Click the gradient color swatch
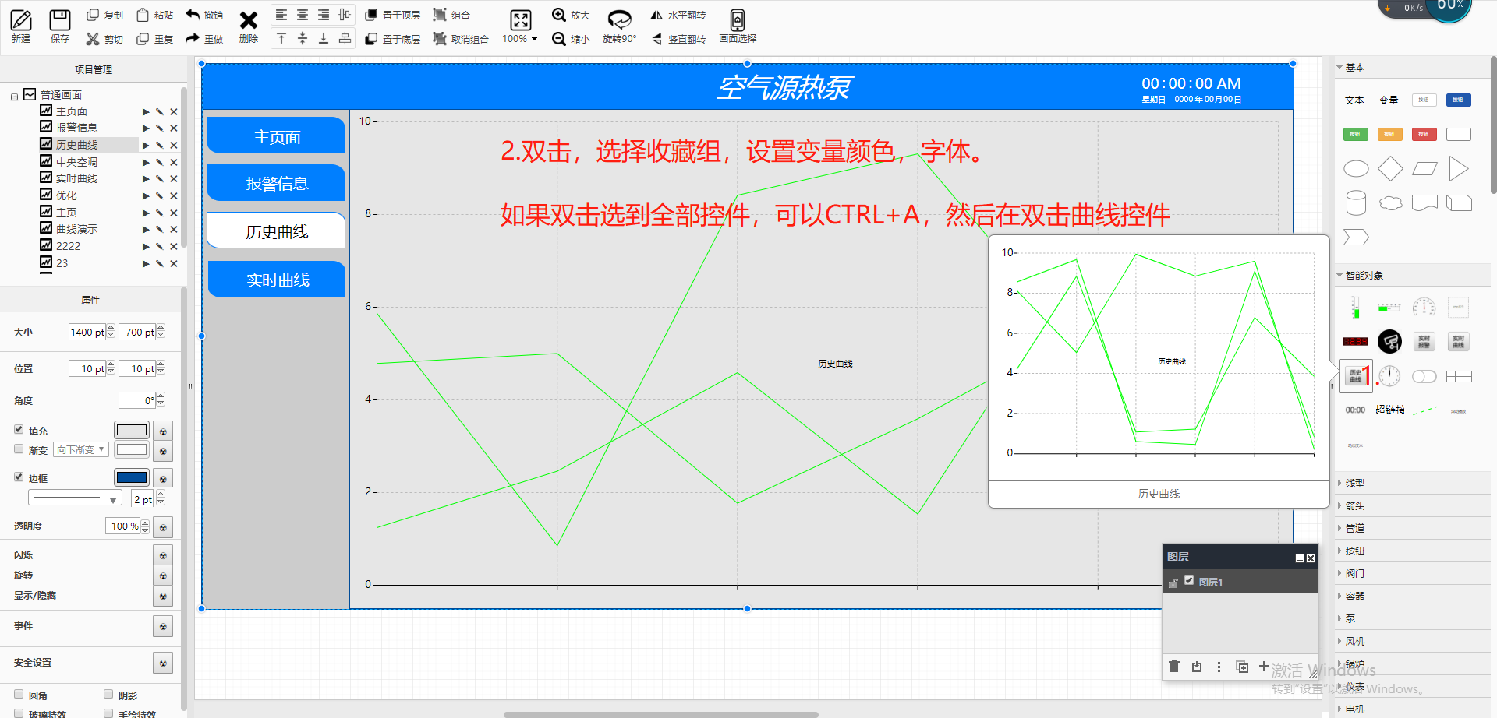Image resolution: width=1497 pixels, height=718 pixels. [x=132, y=449]
